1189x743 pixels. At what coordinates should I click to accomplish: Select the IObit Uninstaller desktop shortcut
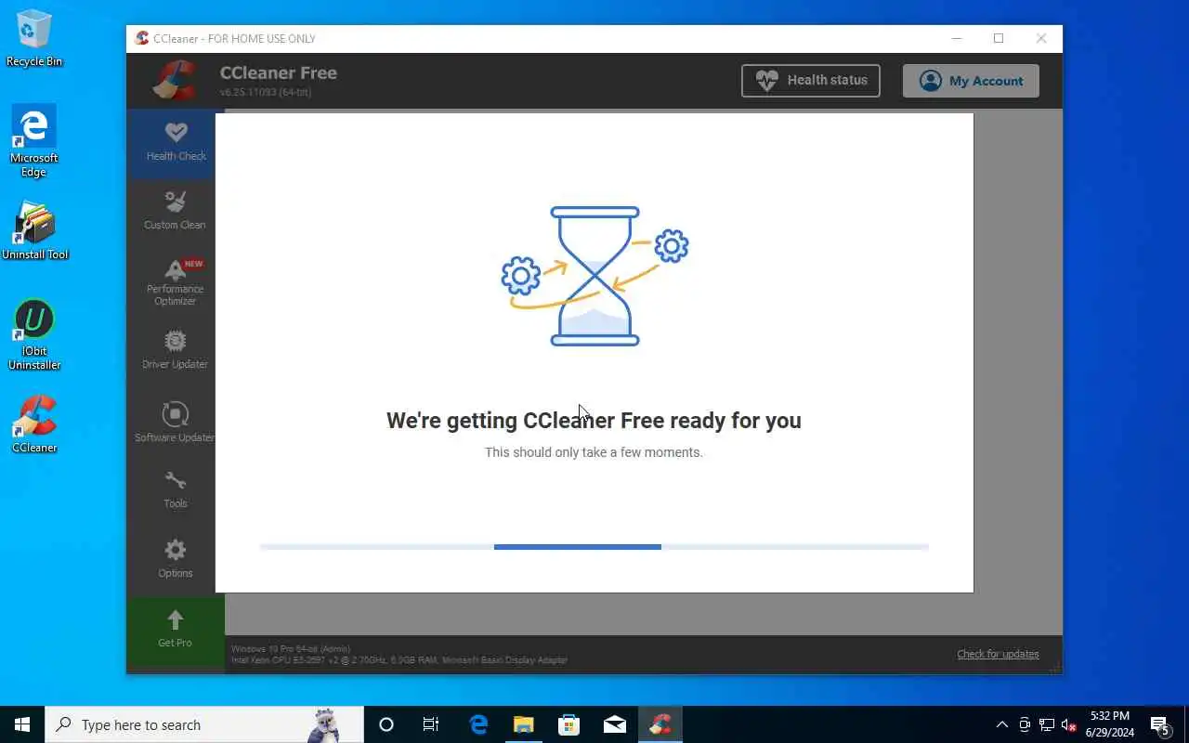[x=34, y=334]
